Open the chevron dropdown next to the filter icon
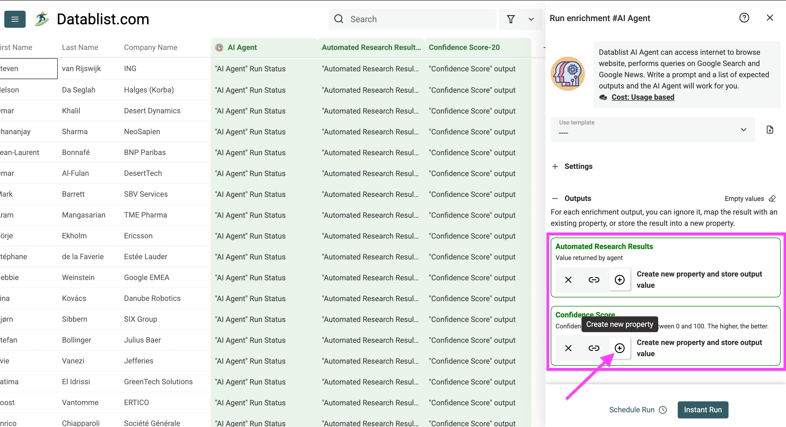The width and height of the screenshot is (786, 427). (531, 19)
